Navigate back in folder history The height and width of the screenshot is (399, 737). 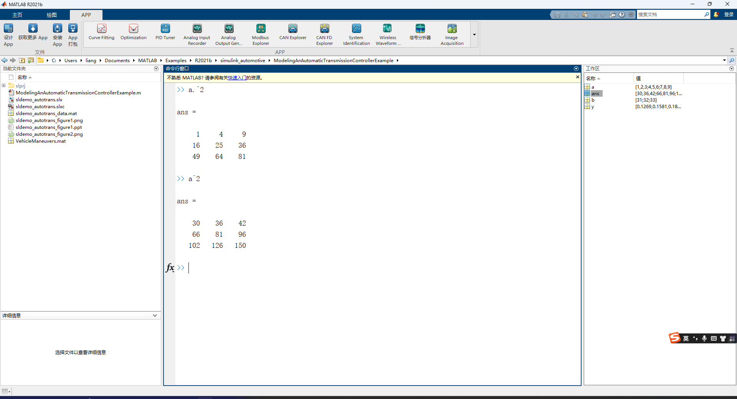[5, 60]
